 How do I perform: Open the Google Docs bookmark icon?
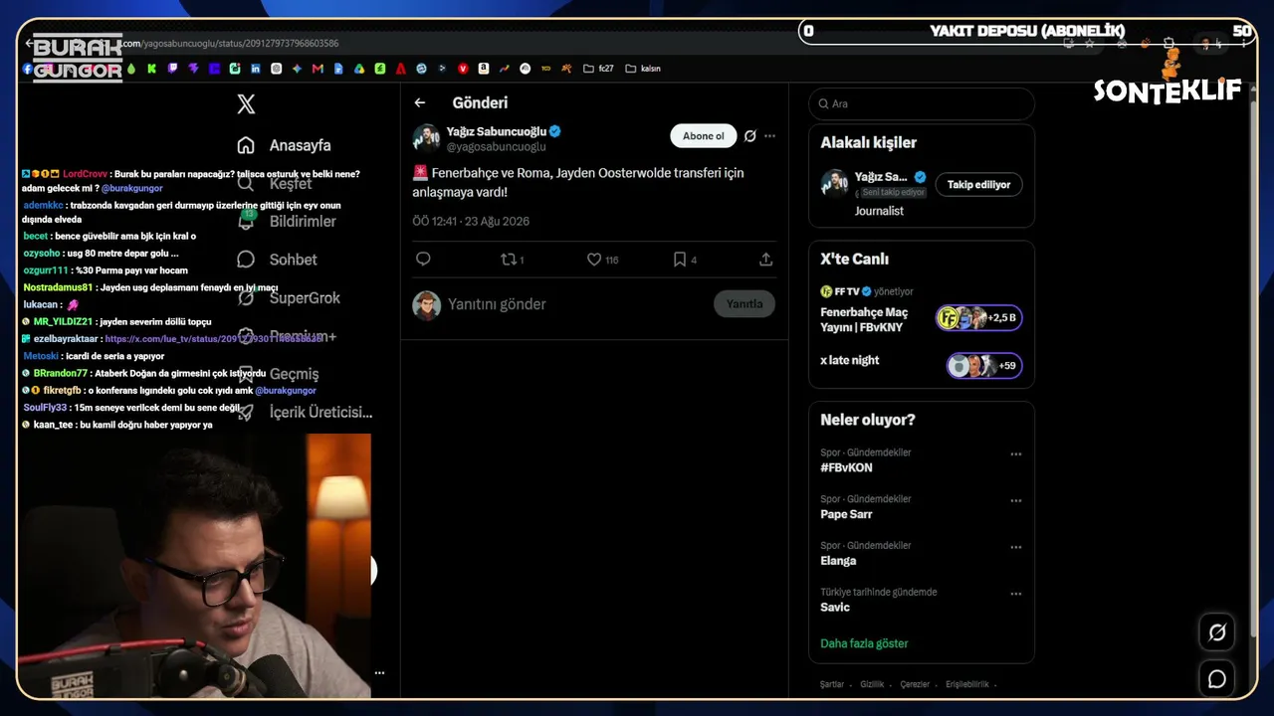point(338,69)
